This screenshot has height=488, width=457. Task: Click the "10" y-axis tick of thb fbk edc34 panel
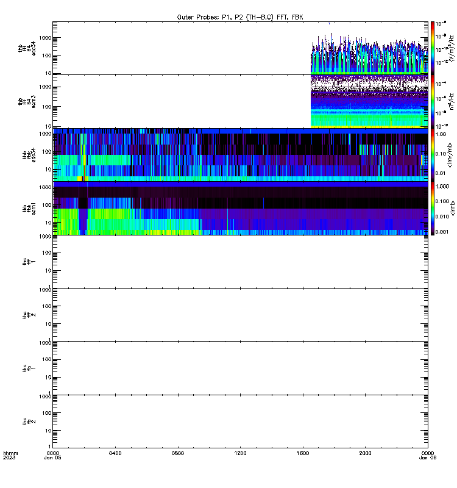point(48,170)
